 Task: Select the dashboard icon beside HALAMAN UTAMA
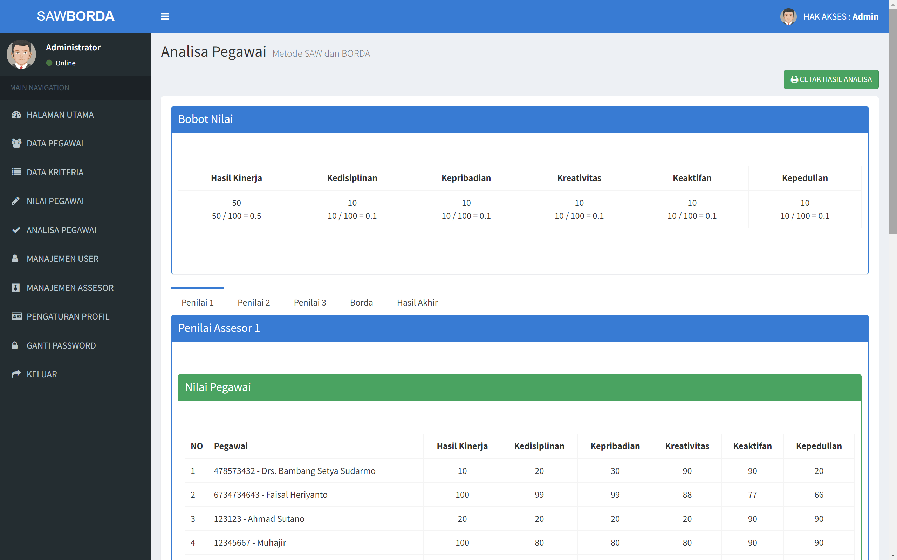pos(16,114)
